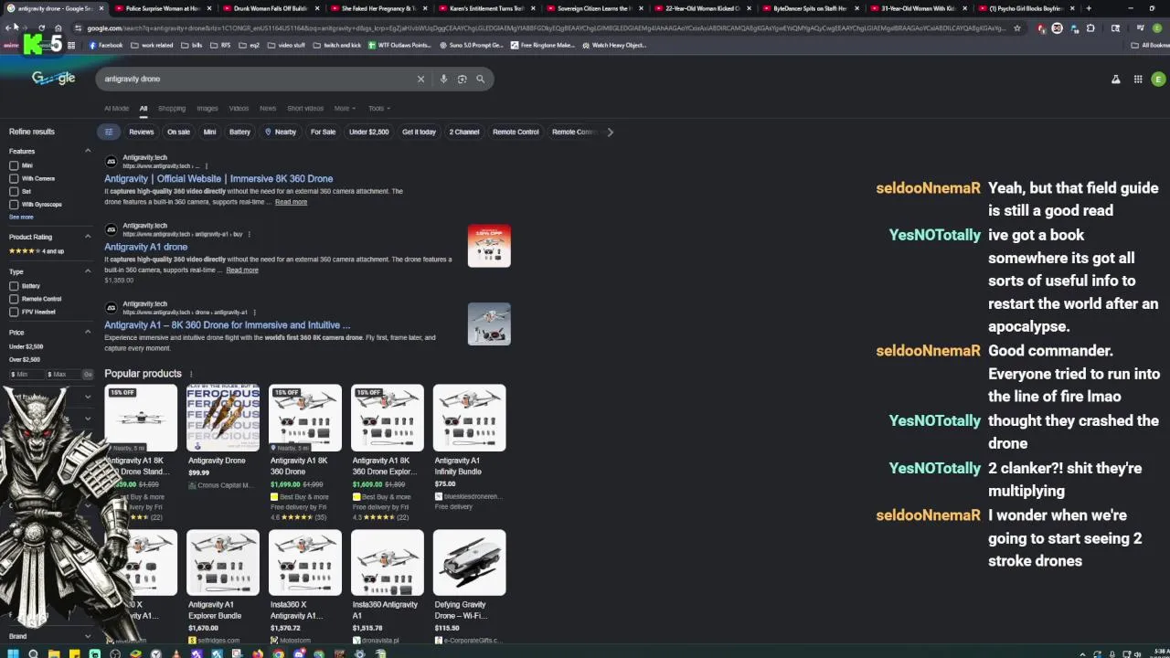Viewport: 1170px width, 658px height.
Task: Open the three-dot menu beside the antigravity-a1 buy result
Action: [x=249, y=234]
